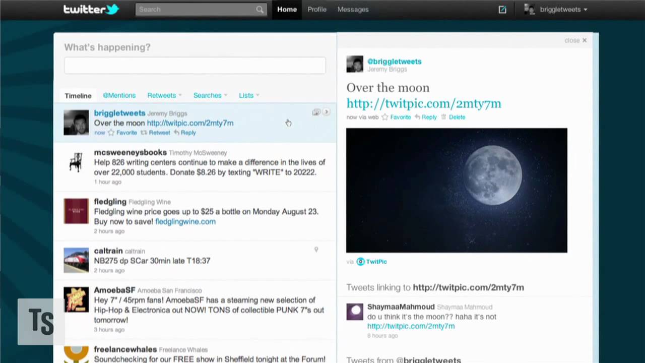Click briggletweets avatar in top bar

(529, 9)
